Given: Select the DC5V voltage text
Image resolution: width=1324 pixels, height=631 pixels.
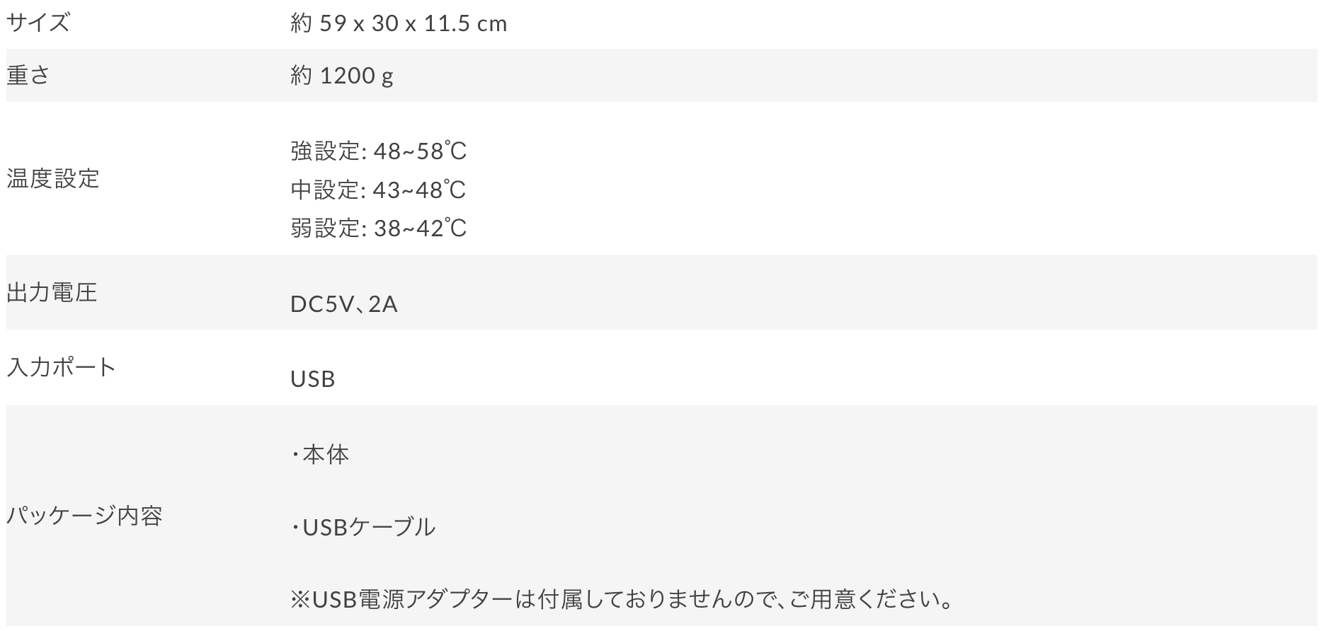Looking at the screenshot, I should pyautogui.click(x=322, y=304).
